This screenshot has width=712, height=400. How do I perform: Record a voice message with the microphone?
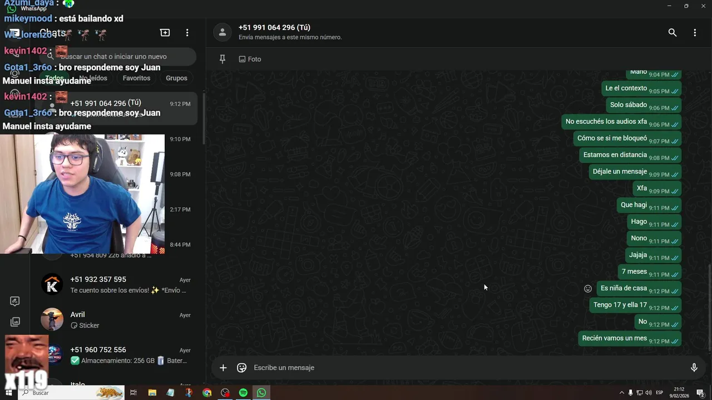pyautogui.click(x=694, y=367)
